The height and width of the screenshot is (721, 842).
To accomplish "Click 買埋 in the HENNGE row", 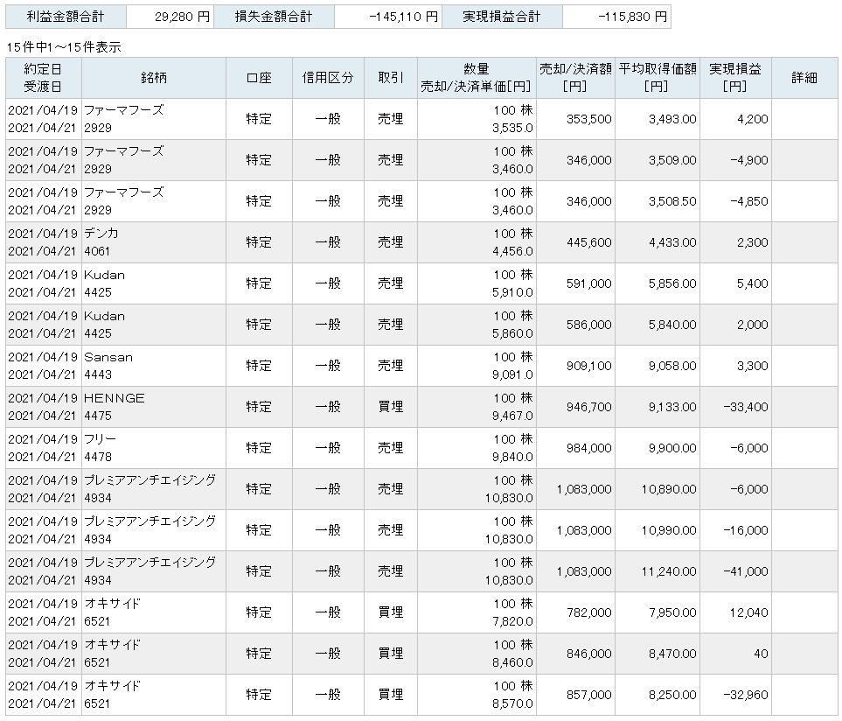I will click(390, 407).
